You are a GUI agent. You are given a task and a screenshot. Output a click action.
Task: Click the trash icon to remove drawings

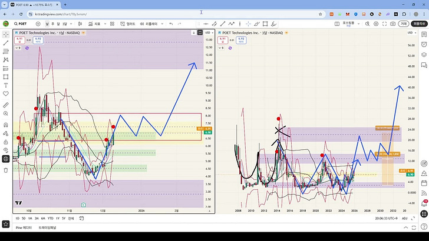coord(6,170)
